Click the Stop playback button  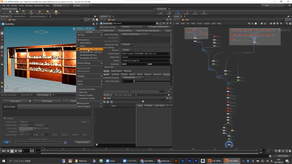point(12,151)
